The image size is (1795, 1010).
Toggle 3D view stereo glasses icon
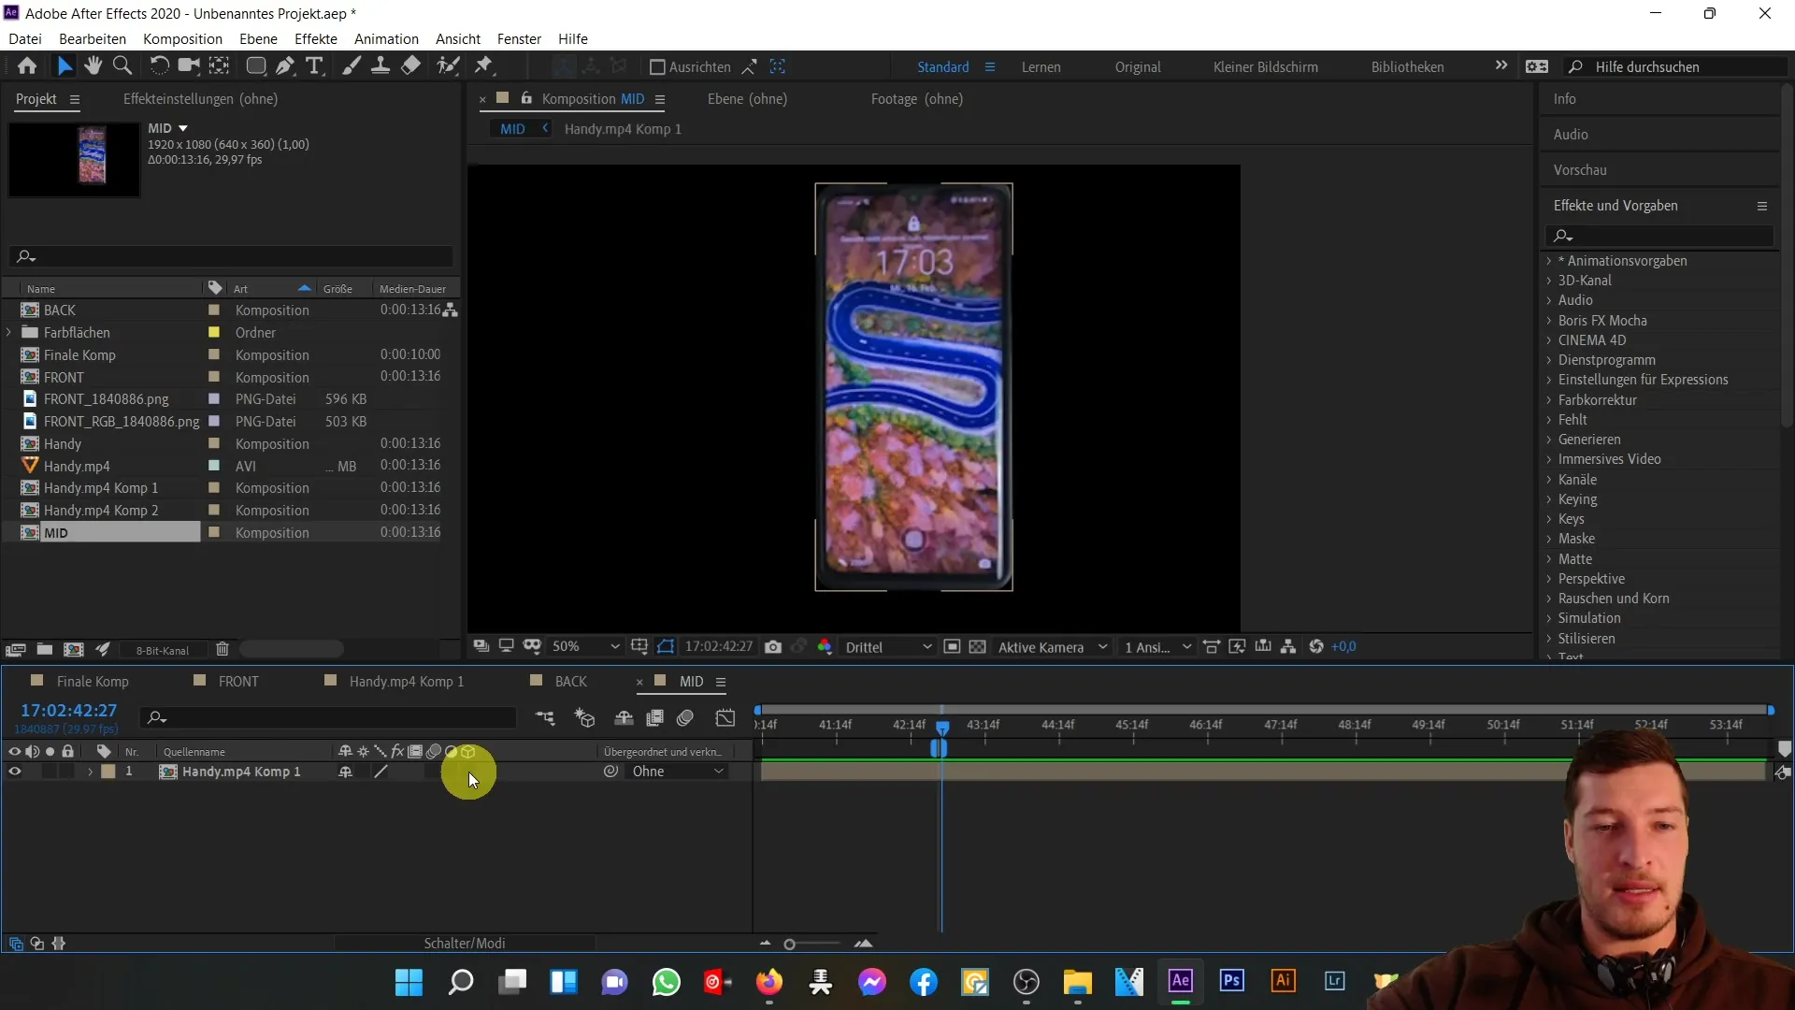tap(532, 646)
